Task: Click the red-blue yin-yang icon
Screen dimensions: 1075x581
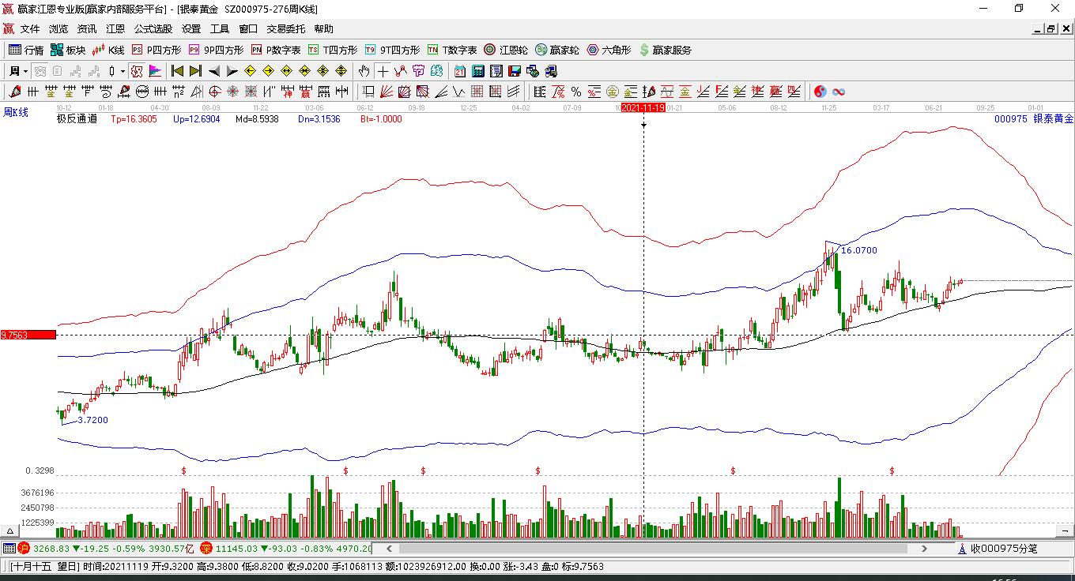Action: (x=820, y=92)
